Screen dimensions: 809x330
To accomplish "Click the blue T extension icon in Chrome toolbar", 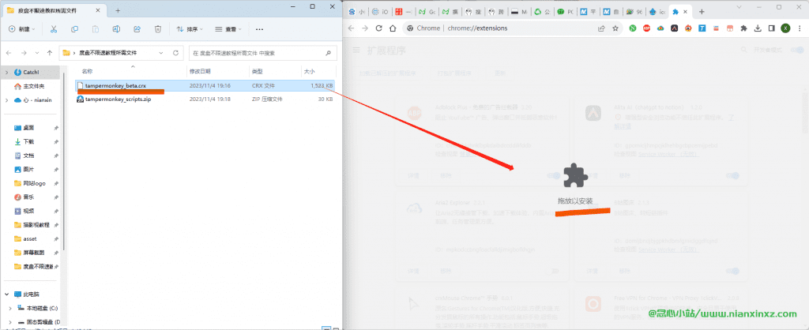I will point(702,28).
